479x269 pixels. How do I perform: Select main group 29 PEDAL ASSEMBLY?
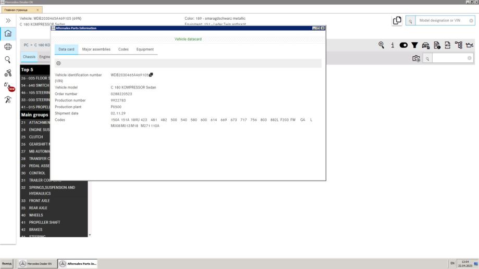(35, 165)
